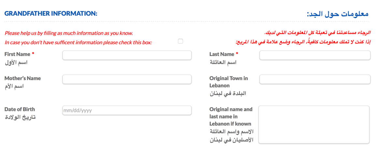Click the red "Please help us" instruction text
The image size is (391, 154).
(x=69, y=33)
